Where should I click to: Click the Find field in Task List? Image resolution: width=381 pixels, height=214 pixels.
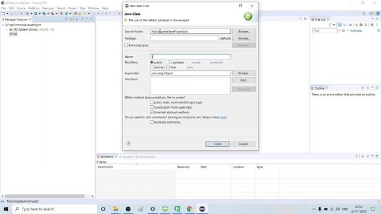(324, 30)
